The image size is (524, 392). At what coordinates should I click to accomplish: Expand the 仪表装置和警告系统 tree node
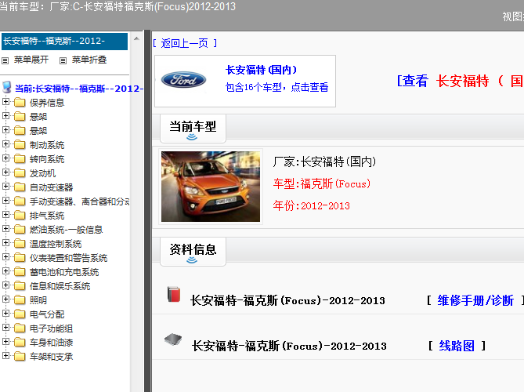click(5, 256)
